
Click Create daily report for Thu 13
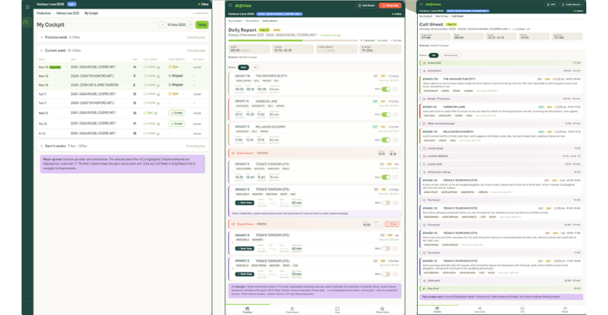click(x=177, y=124)
